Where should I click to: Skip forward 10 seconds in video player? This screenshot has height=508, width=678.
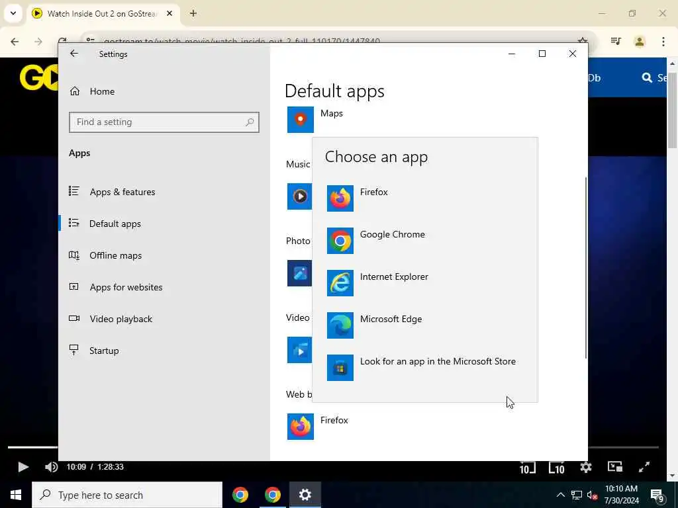[556, 468]
